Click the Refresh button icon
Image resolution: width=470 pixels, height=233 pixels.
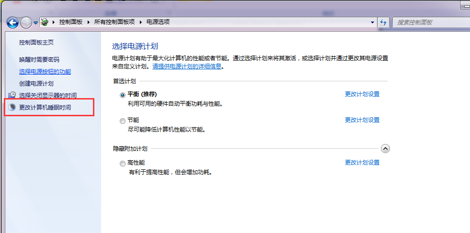tap(383, 22)
